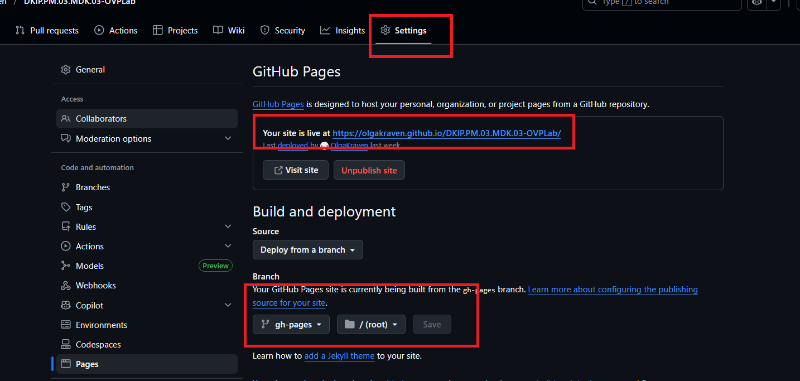
Task: Open the Pull requests tab
Action: pos(47,31)
